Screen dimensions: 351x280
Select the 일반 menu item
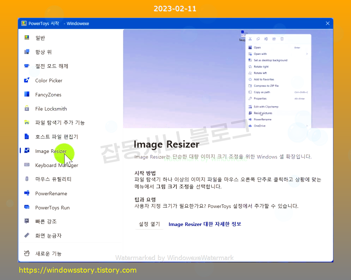tap(40, 38)
